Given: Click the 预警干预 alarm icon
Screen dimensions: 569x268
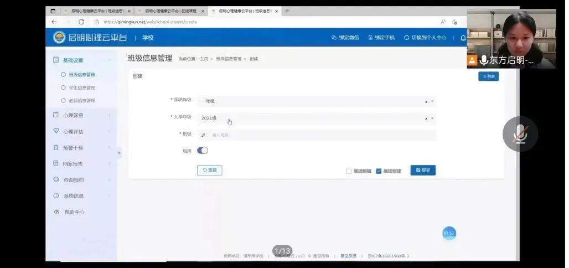Looking at the screenshot, I should 56,147.
